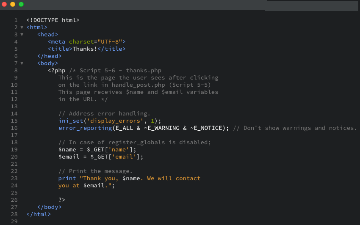Click the "Don't show warnings and notices" comment
Viewport: 360px width, 225px height.
click(x=295, y=128)
